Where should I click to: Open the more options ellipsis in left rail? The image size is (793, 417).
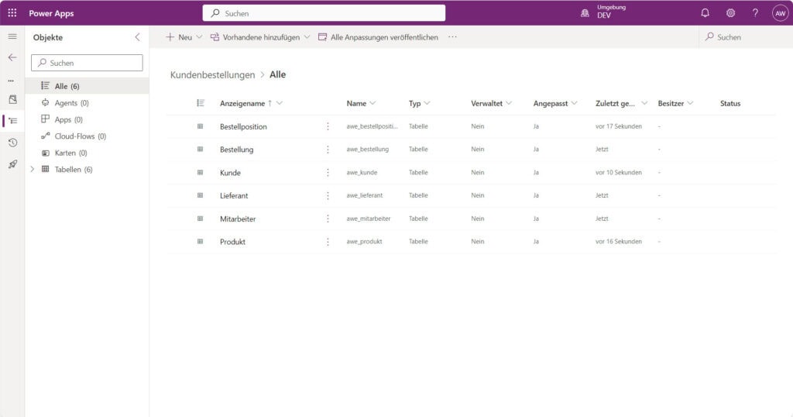point(11,81)
